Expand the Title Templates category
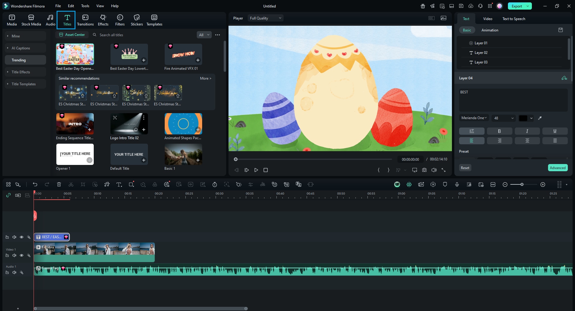The image size is (575, 311). coord(25,84)
